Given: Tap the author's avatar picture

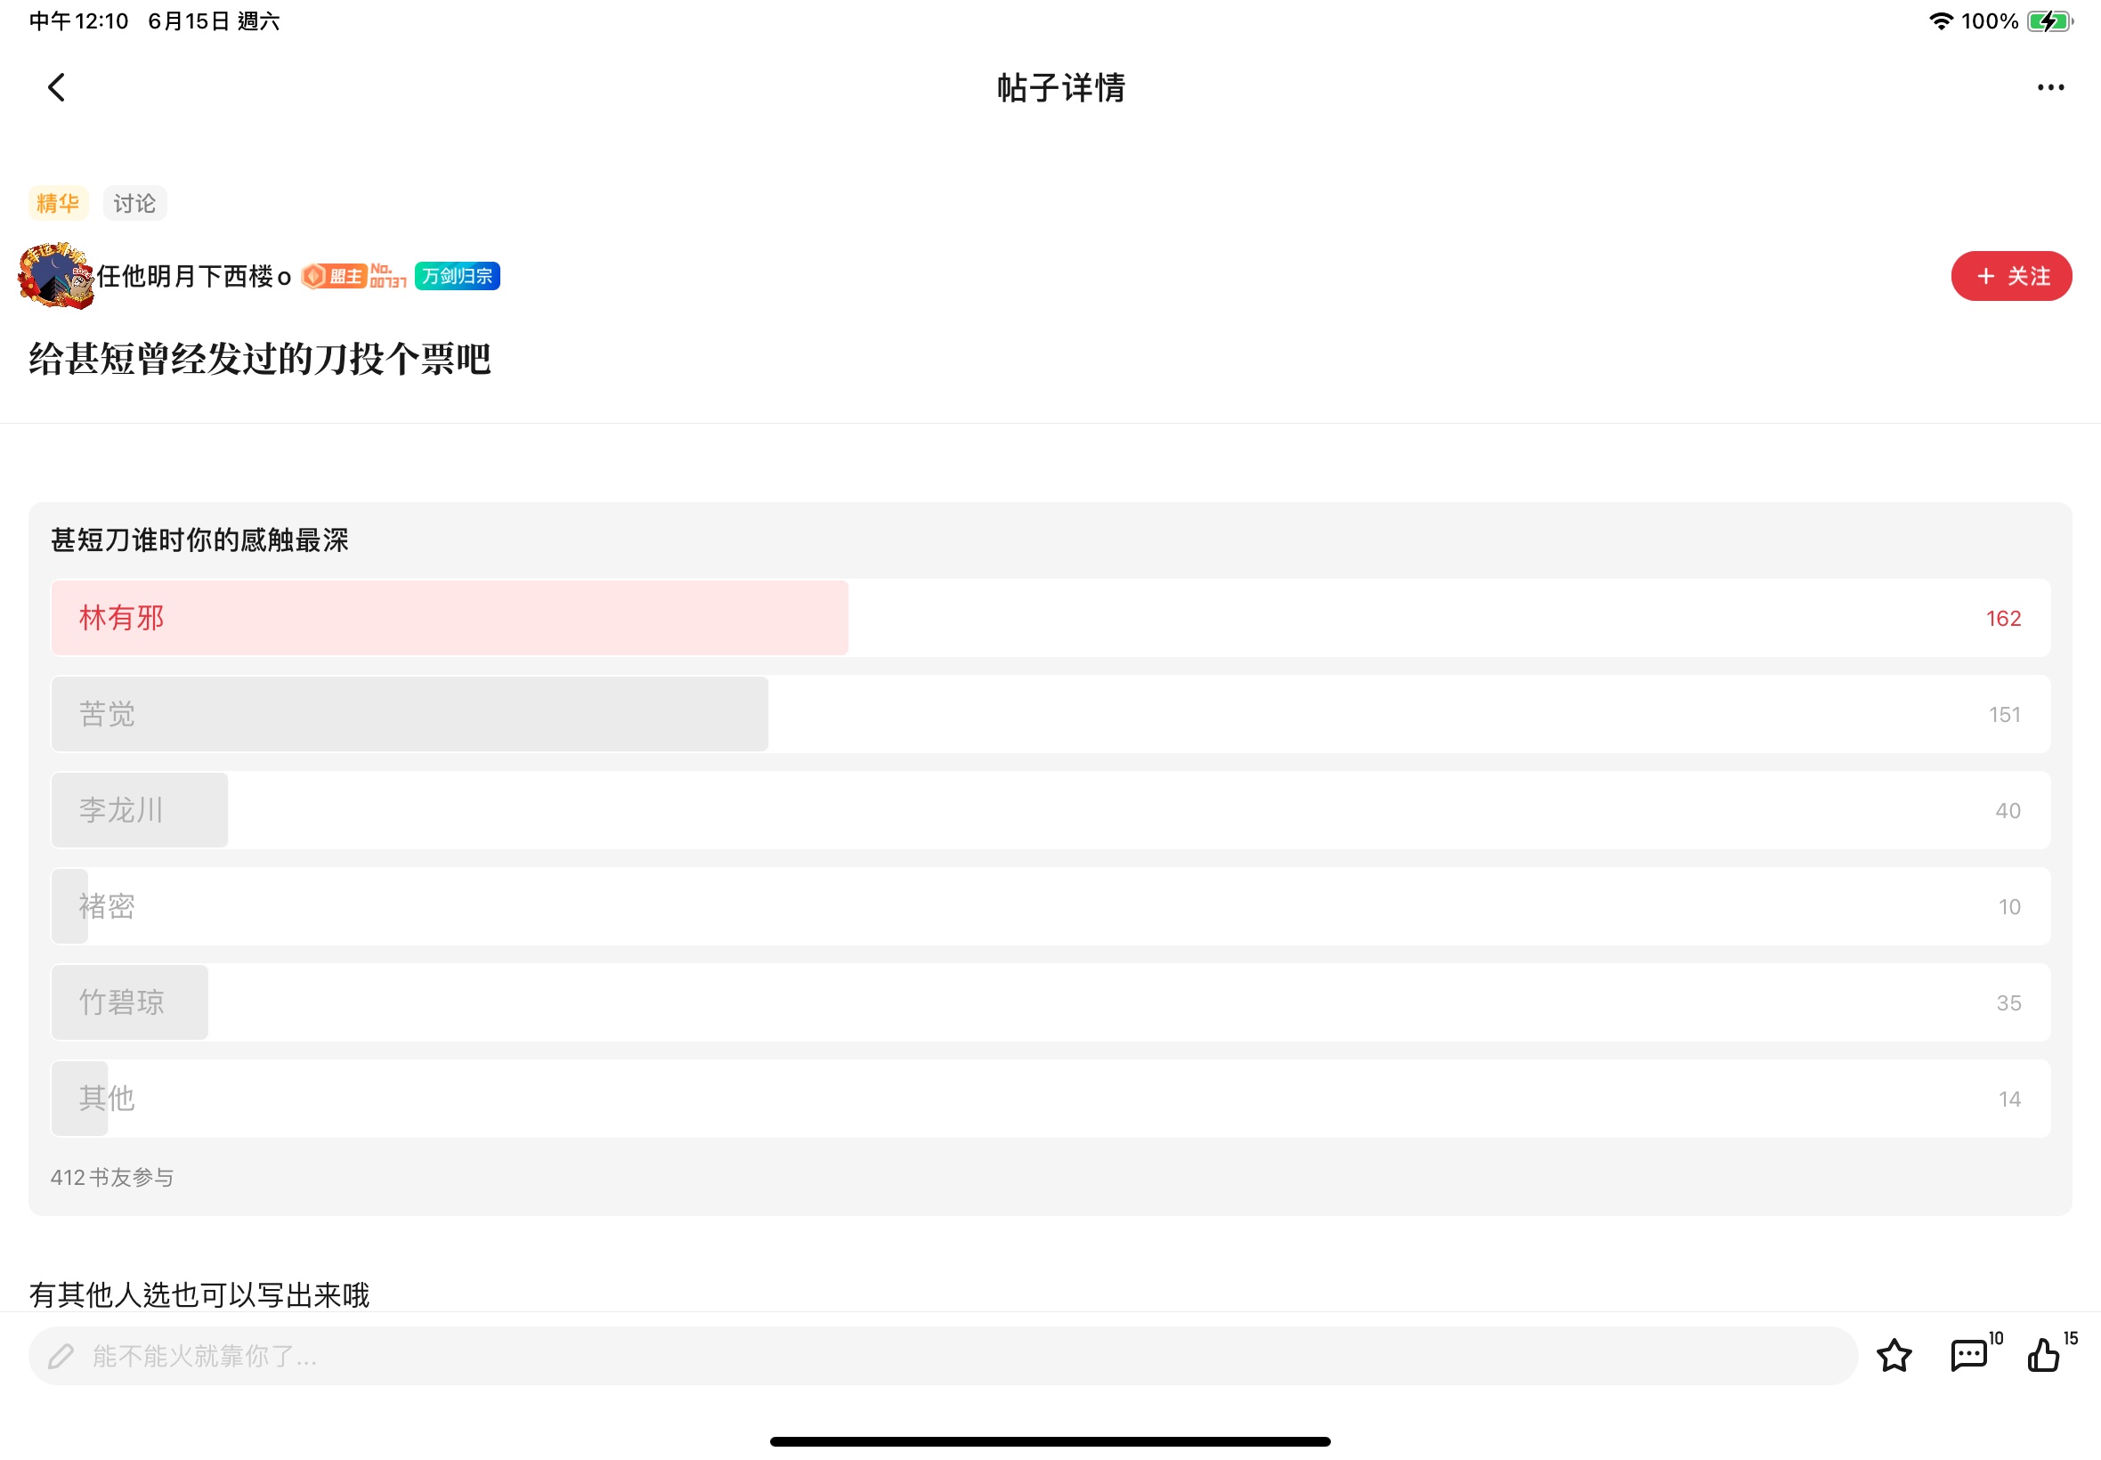Looking at the screenshot, I should click(x=56, y=275).
